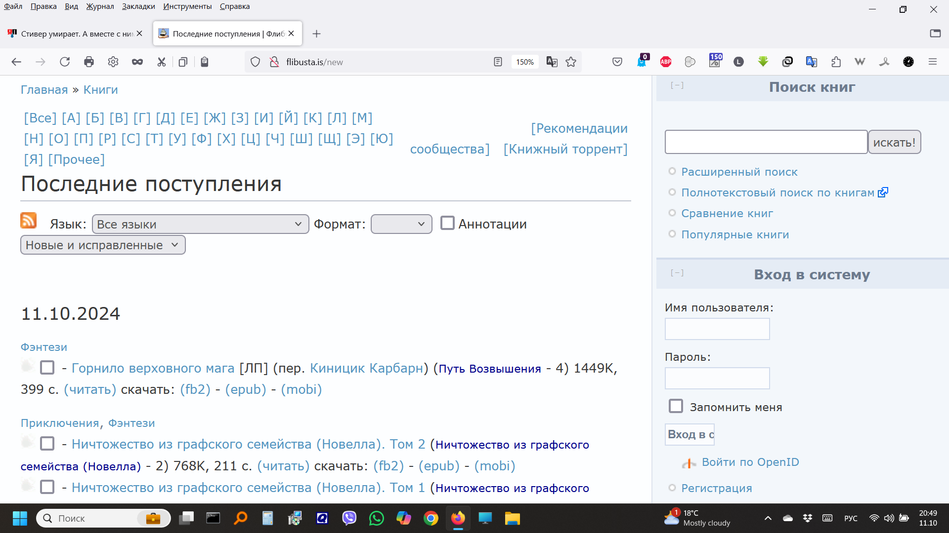Click the 150% zoom level indicator
The image size is (949, 533).
pos(524,62)
